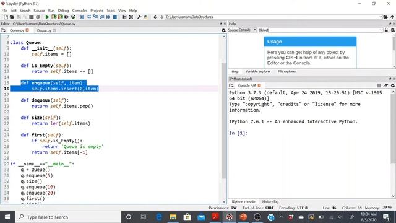
Task: Browse editor tabs folder icon
Action: pos(3,30)
